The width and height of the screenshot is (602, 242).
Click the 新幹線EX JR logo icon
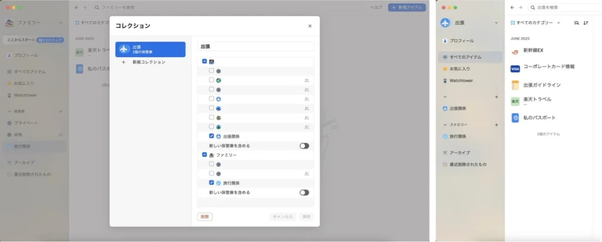(515, 52)
